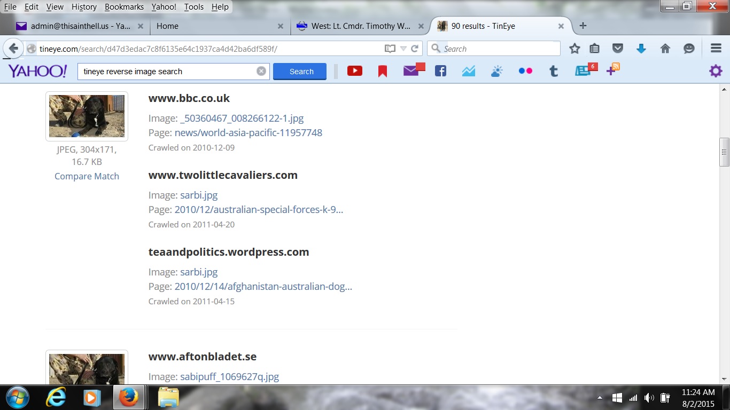Open the BBC news/world-asia-pacific-11957748 page link
The image size is (730, 410).
[248, 133]
